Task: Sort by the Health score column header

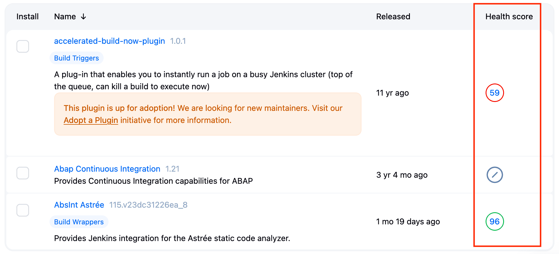Action: click(x=509, y=16)
